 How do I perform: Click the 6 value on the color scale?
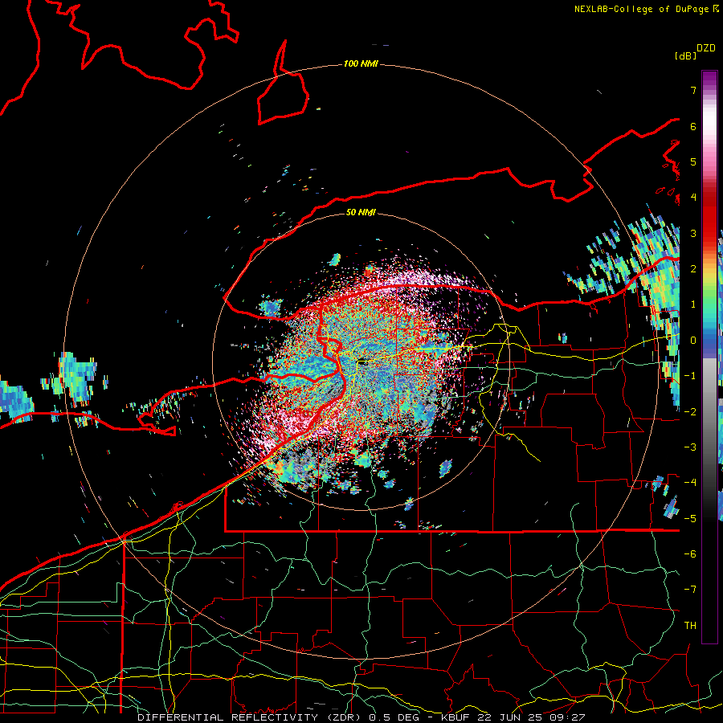click(x=693, y=126)
